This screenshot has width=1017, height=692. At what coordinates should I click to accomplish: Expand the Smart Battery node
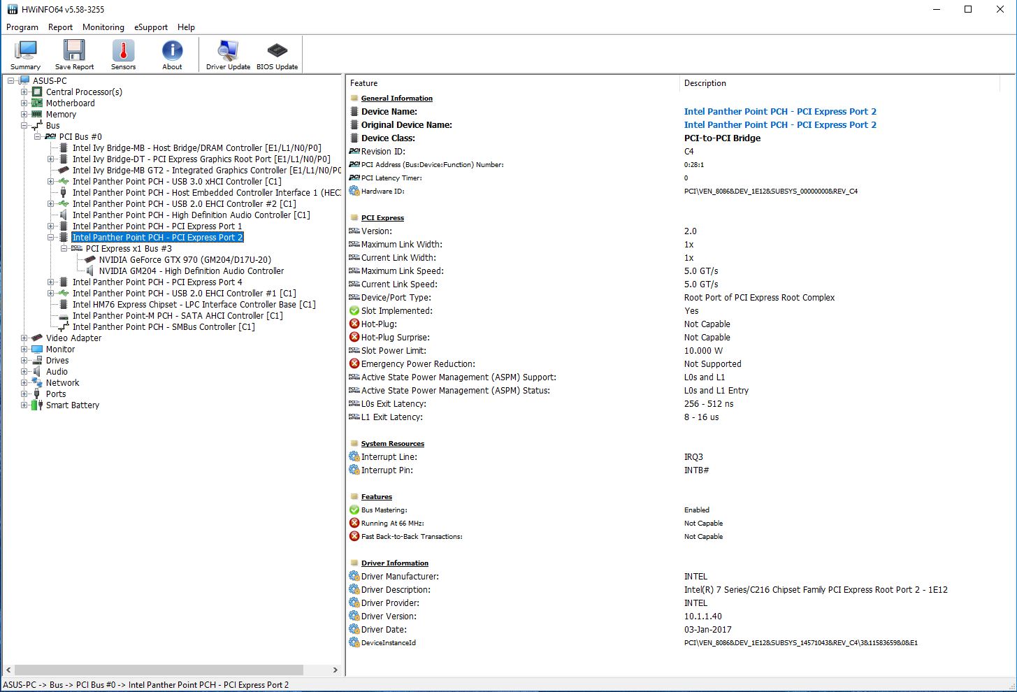pos(24,405)
